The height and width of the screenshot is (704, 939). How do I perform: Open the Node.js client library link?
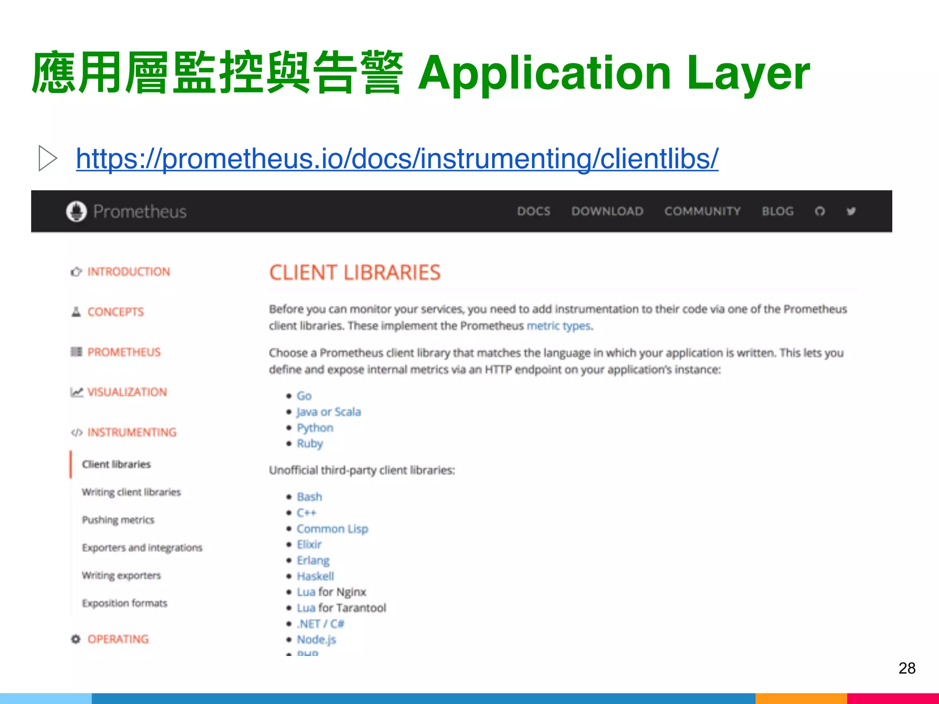click(x=316, y=640)
